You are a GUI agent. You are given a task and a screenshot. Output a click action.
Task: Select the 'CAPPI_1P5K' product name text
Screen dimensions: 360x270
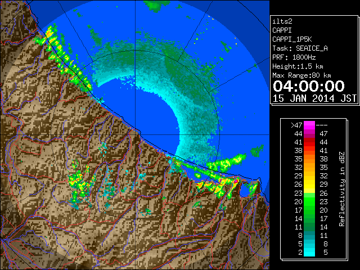tap(292, 39)
